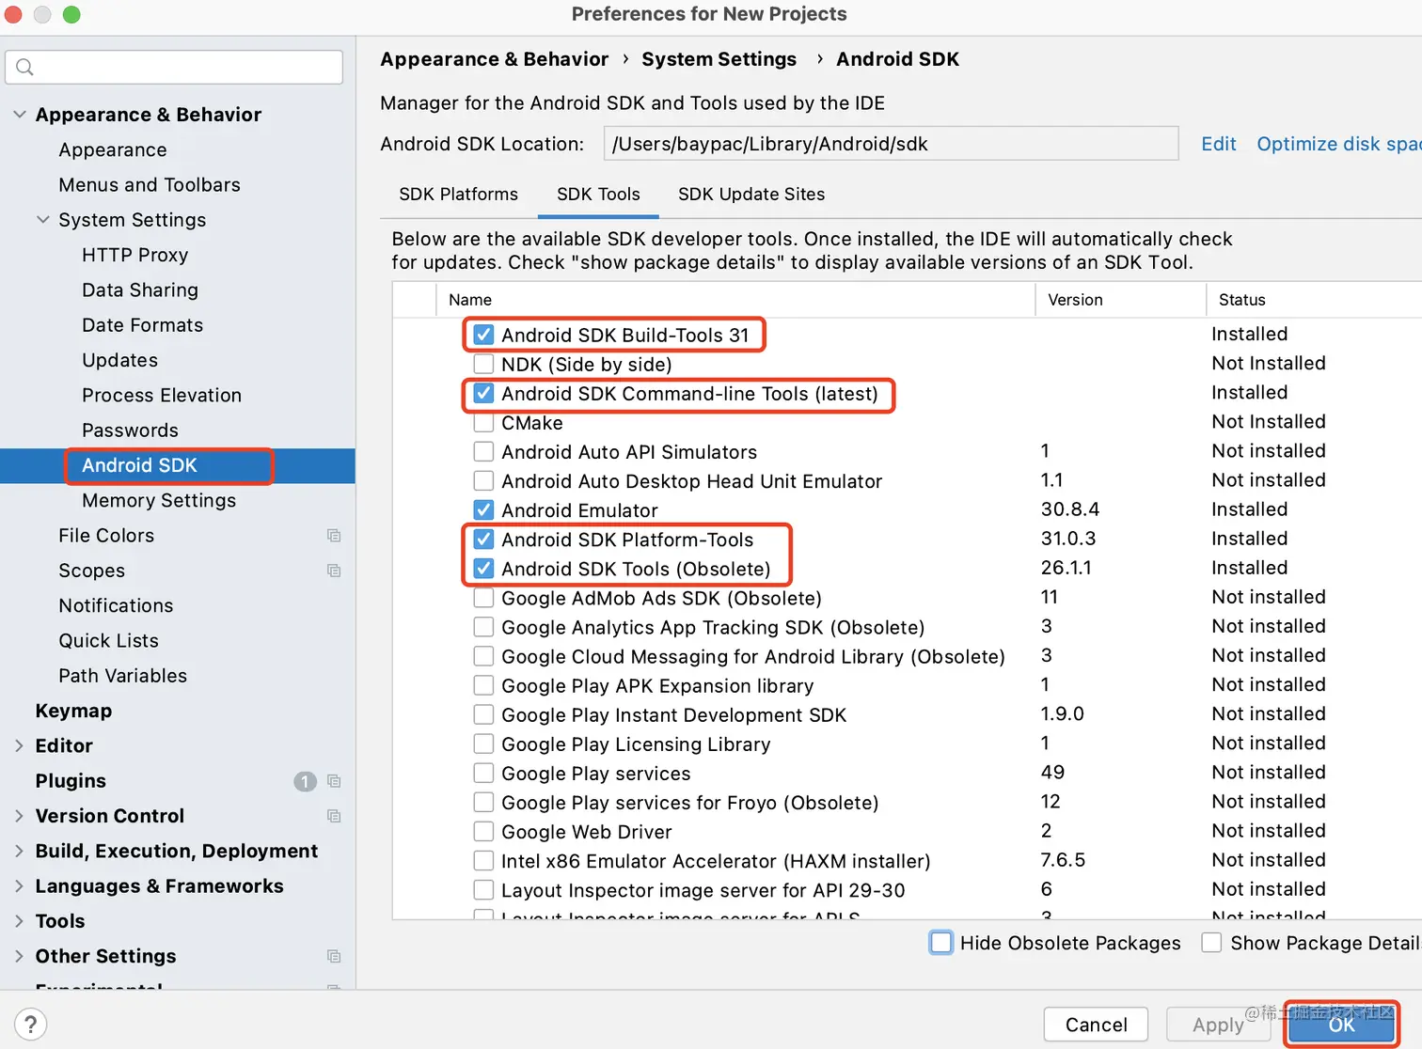The height and width of the screenshot is (1049, 1422).
Task: Click System Settings in the breadcrumb
Action: [719, 59]
